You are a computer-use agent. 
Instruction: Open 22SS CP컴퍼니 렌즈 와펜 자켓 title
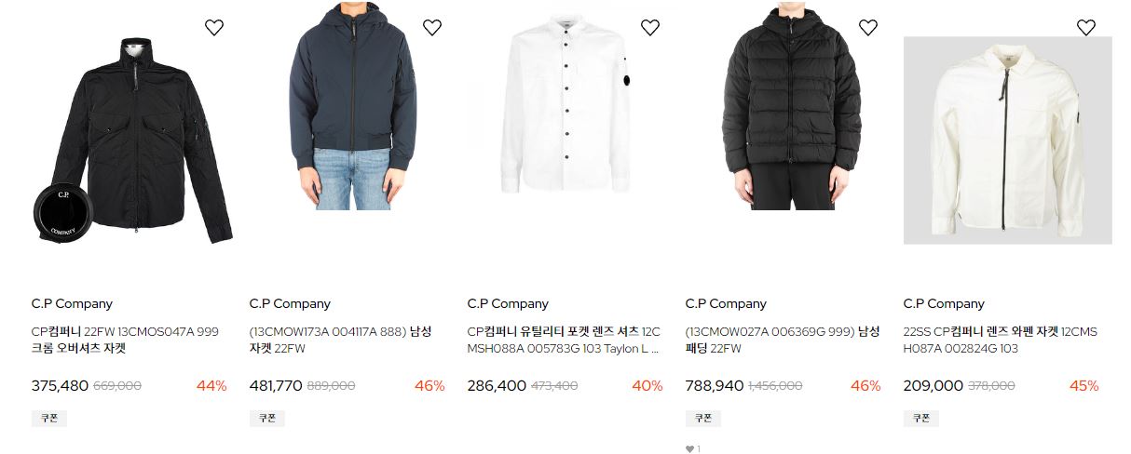tap(1001, 340)
